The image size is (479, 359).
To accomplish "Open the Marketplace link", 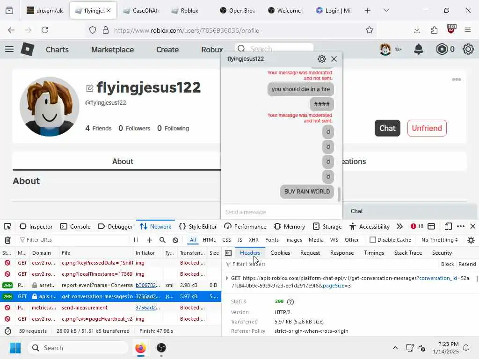I will 112,50.
